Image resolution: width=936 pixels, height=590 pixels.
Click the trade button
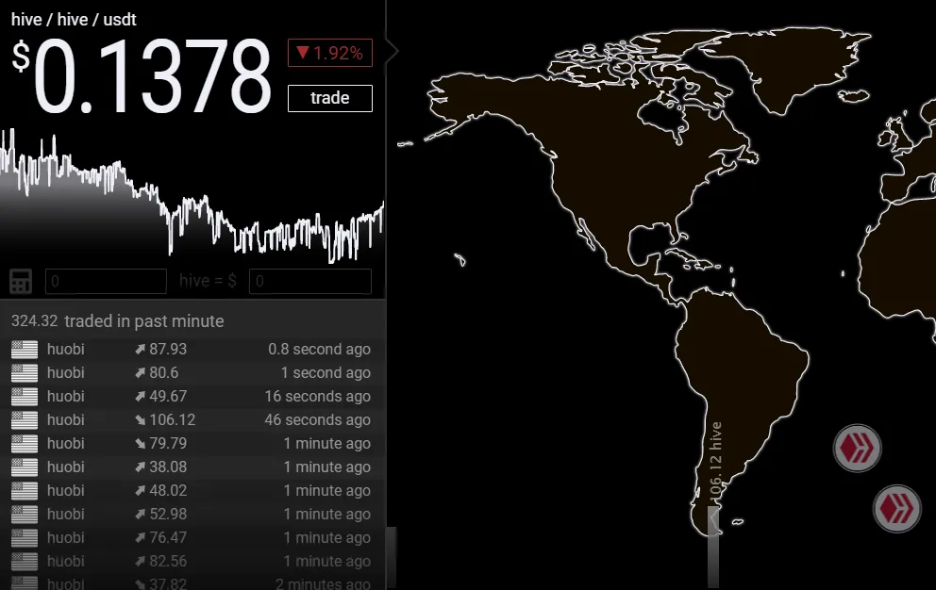pyautogui.click(x=329, y=98)
